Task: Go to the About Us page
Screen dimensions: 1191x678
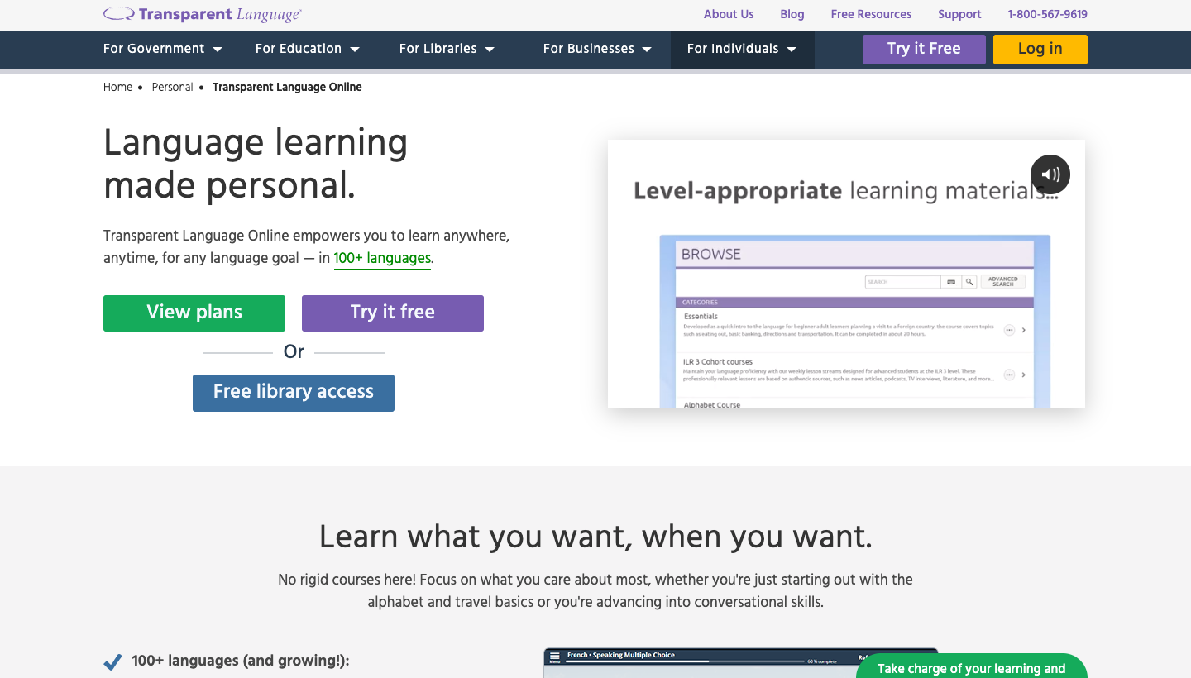Action: [x=729, y=14]
